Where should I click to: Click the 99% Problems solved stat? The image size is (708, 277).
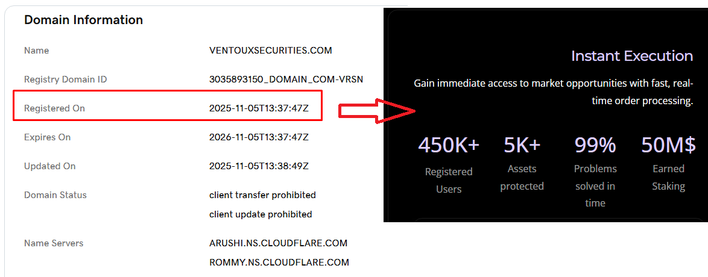point(595,171)
